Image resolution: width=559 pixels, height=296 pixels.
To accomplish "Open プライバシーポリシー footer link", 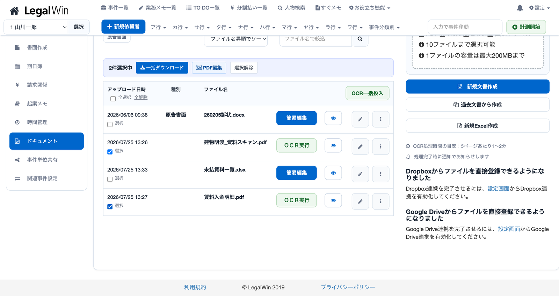I will tap(348, 287).
